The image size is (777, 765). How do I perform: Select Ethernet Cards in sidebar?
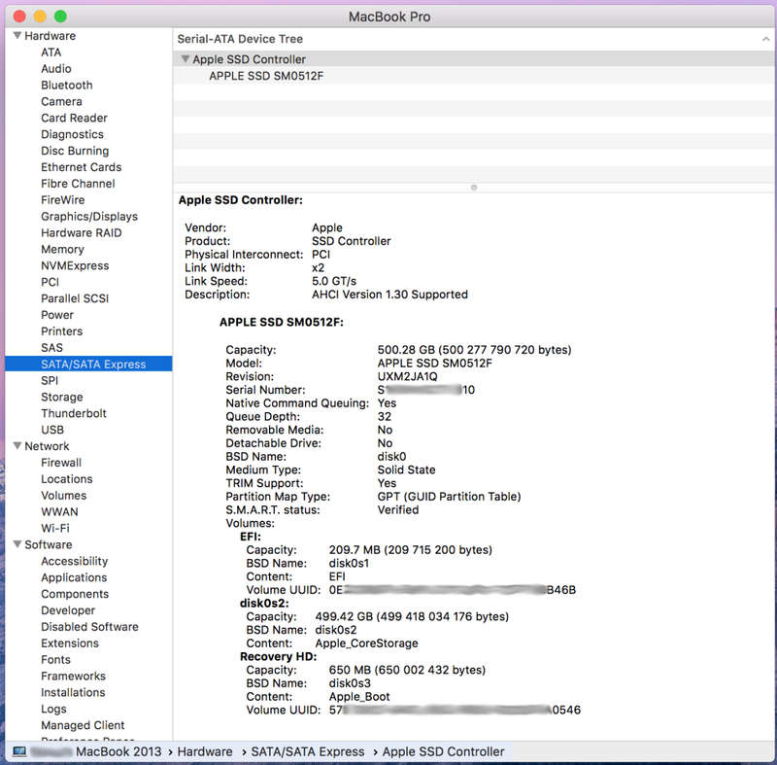[82, 166]
